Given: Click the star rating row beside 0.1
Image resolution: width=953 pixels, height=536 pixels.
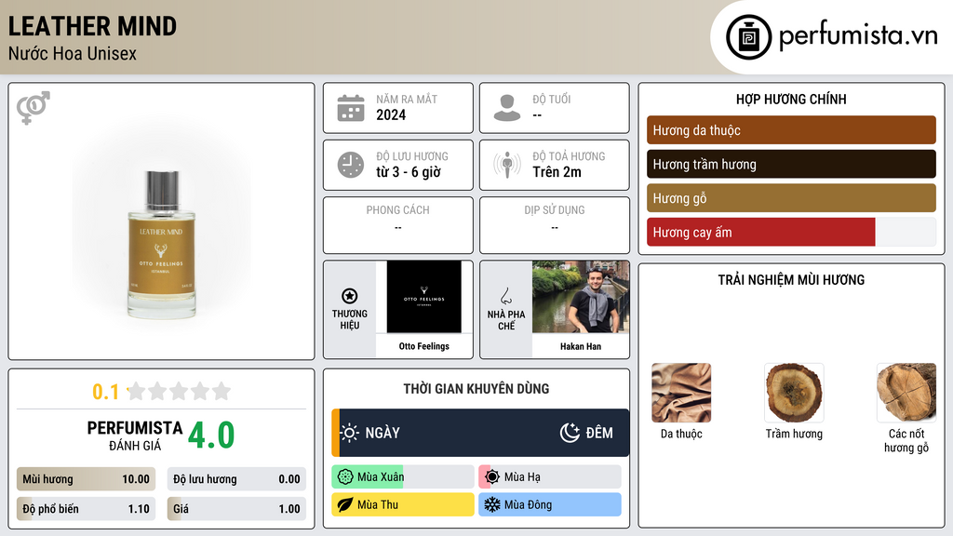Looking at the screenshot, I should click(179, 391).
